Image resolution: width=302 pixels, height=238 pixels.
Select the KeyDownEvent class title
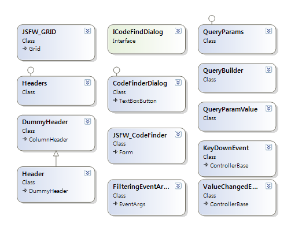pyautogui.click(x=226, y=148)
